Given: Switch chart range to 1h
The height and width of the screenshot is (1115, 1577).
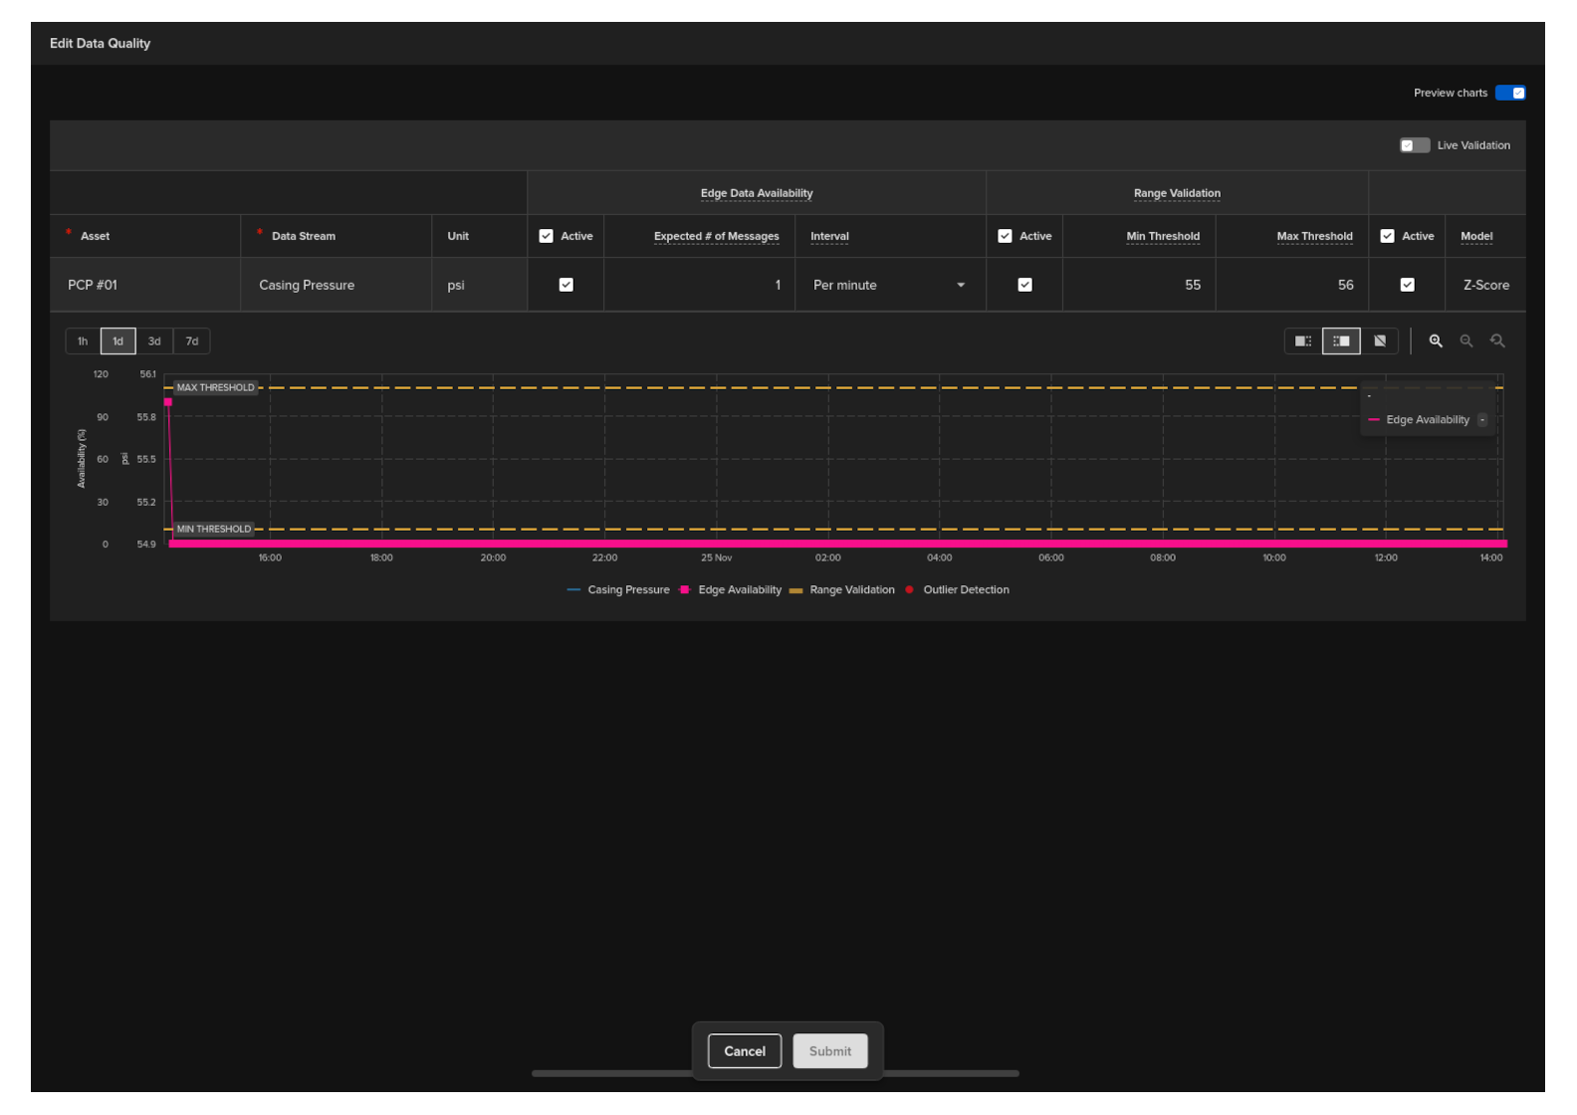Looking at the screenshot, I should coord(83,341).
